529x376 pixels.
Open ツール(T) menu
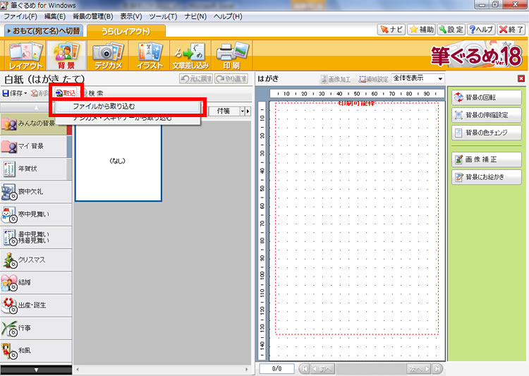pos(163,16)
